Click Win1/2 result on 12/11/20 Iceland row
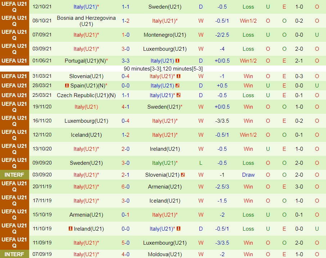The height and width of the screenshot is (258, 326). pos(248,135)
